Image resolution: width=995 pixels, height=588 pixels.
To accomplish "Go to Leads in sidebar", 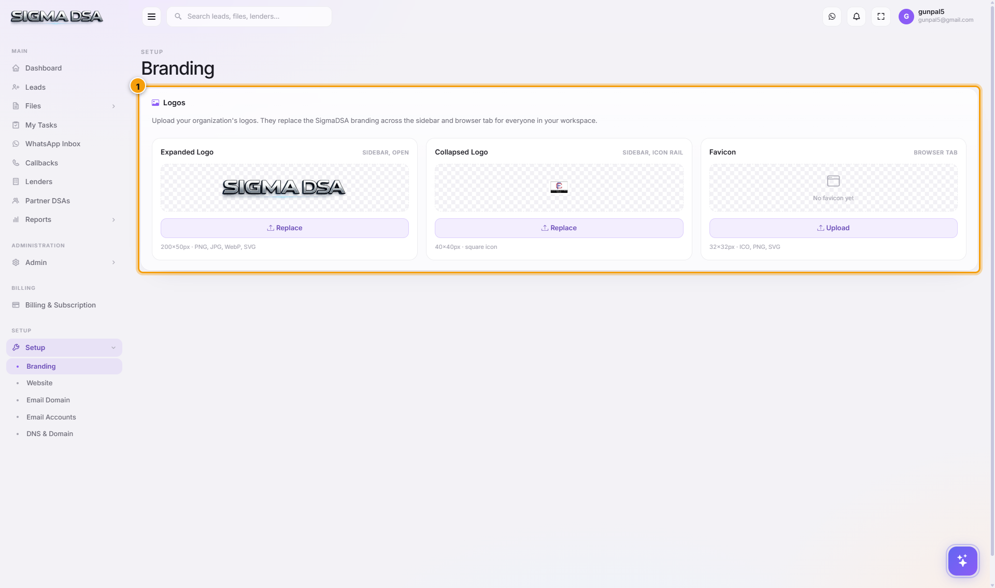I will [64, 87].
